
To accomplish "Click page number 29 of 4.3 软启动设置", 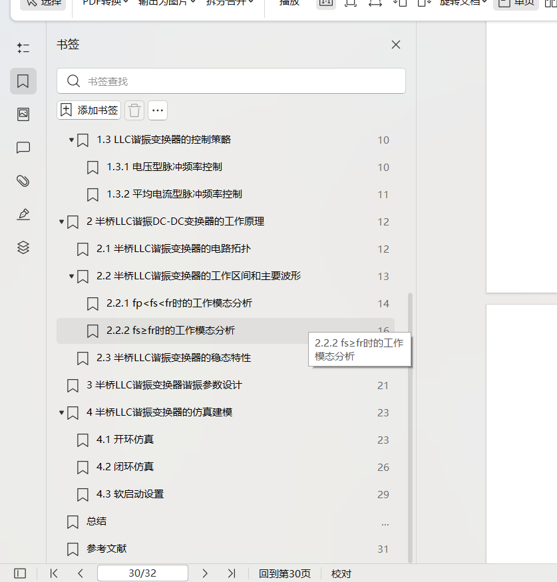I will tap(383, 494).
